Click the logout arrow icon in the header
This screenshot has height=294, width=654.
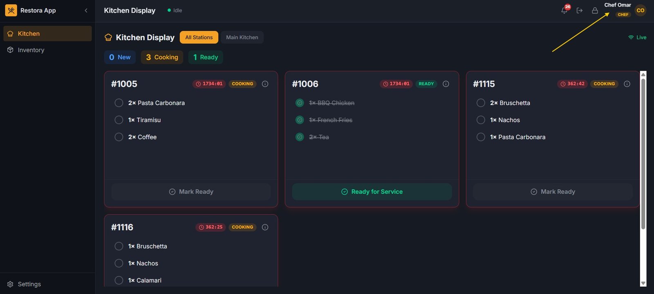click(580, 10)
